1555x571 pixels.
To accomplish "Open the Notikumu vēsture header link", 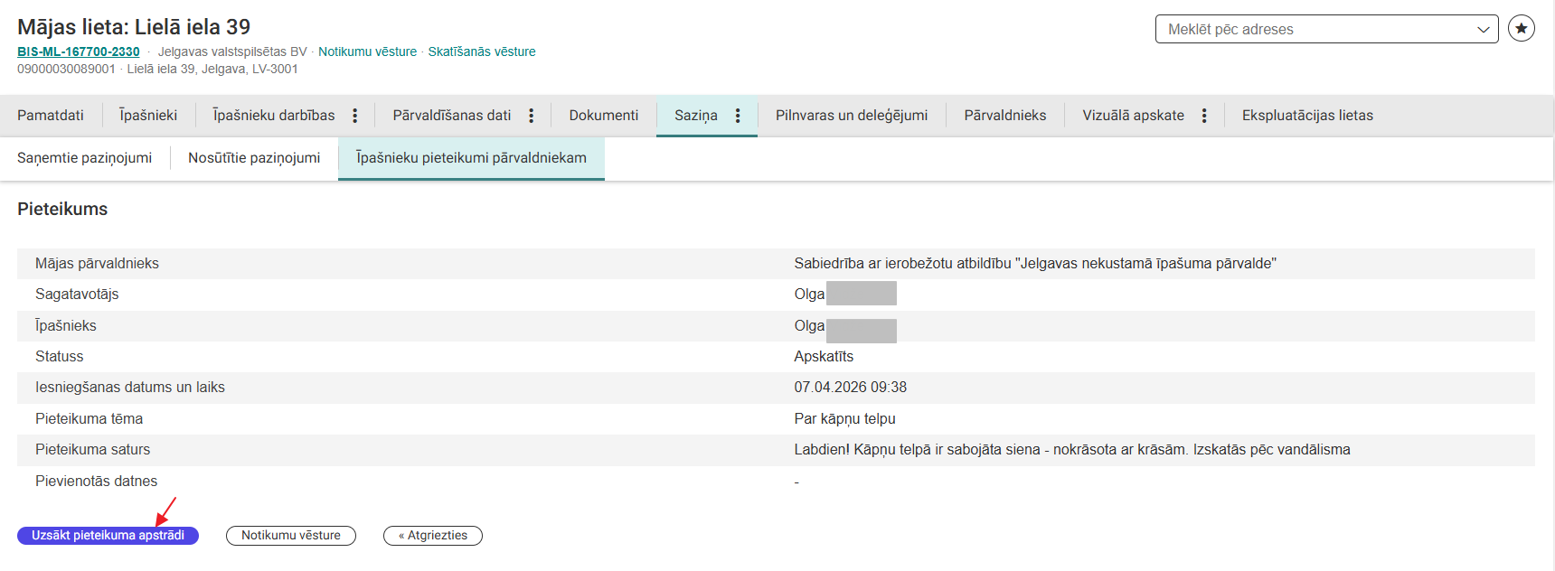I will tap(367, 51).
